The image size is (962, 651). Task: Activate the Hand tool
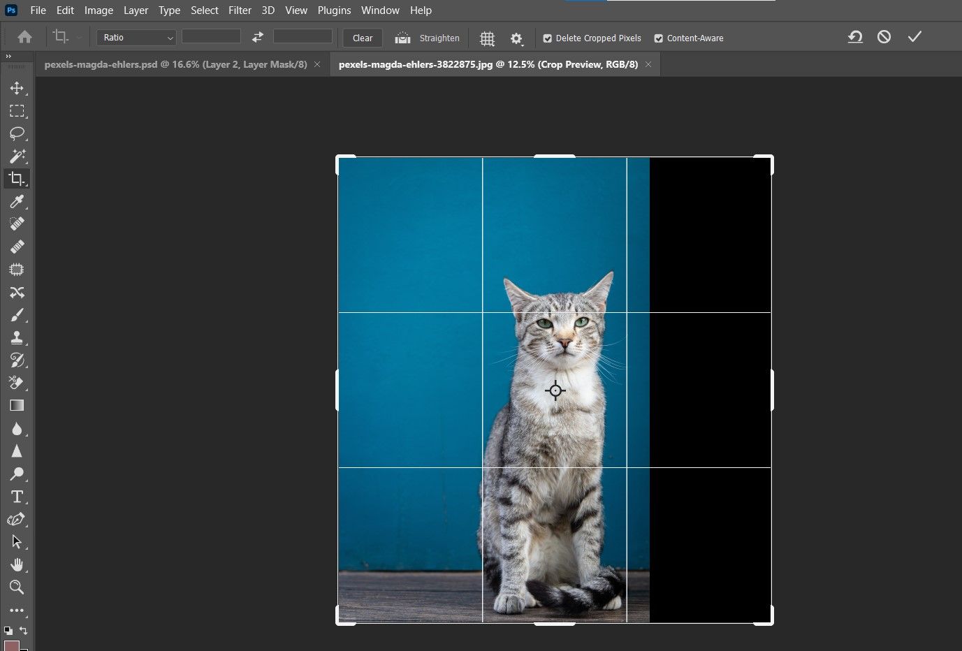[x=17, y=564]
